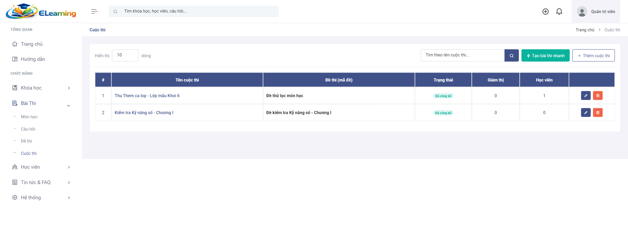This screenshot has height=235, width=628.
Task: Focus the top Tìm khóa học search field
Action: 194,11
